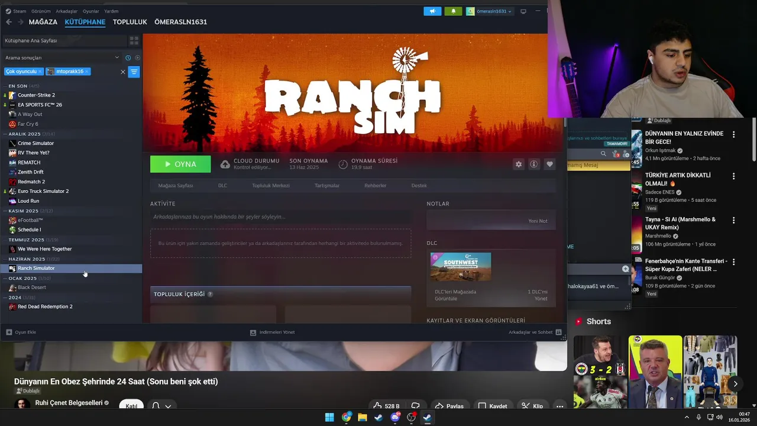Open options for Dünyanın En Yalnız Evinde video
This screenshot has height=426, width=757.
[x=733, y=135]
